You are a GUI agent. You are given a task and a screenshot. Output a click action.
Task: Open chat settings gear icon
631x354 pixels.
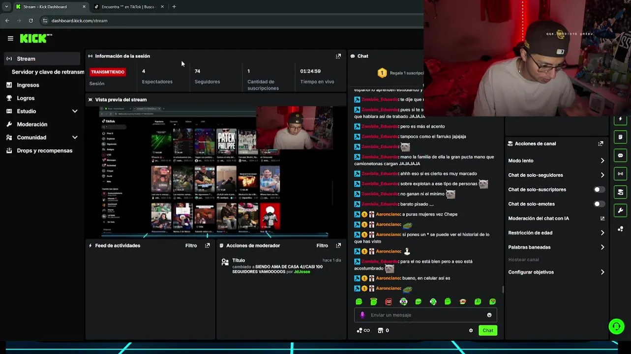(x=471, y=330)
